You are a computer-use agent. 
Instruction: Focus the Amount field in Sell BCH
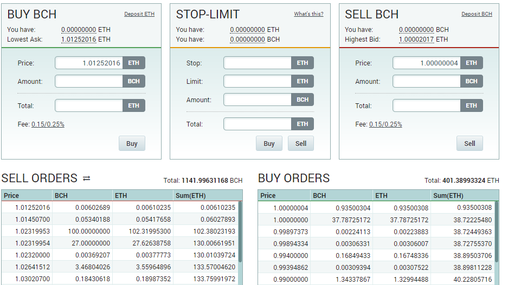click(427, 82)
